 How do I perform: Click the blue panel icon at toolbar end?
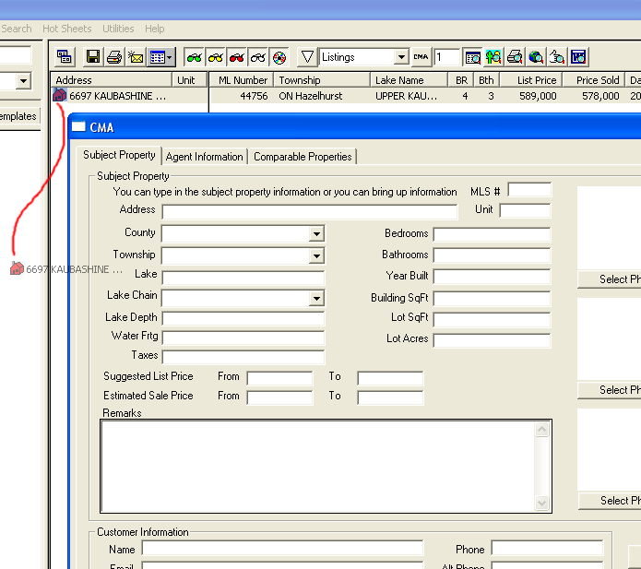coord(578,57)
